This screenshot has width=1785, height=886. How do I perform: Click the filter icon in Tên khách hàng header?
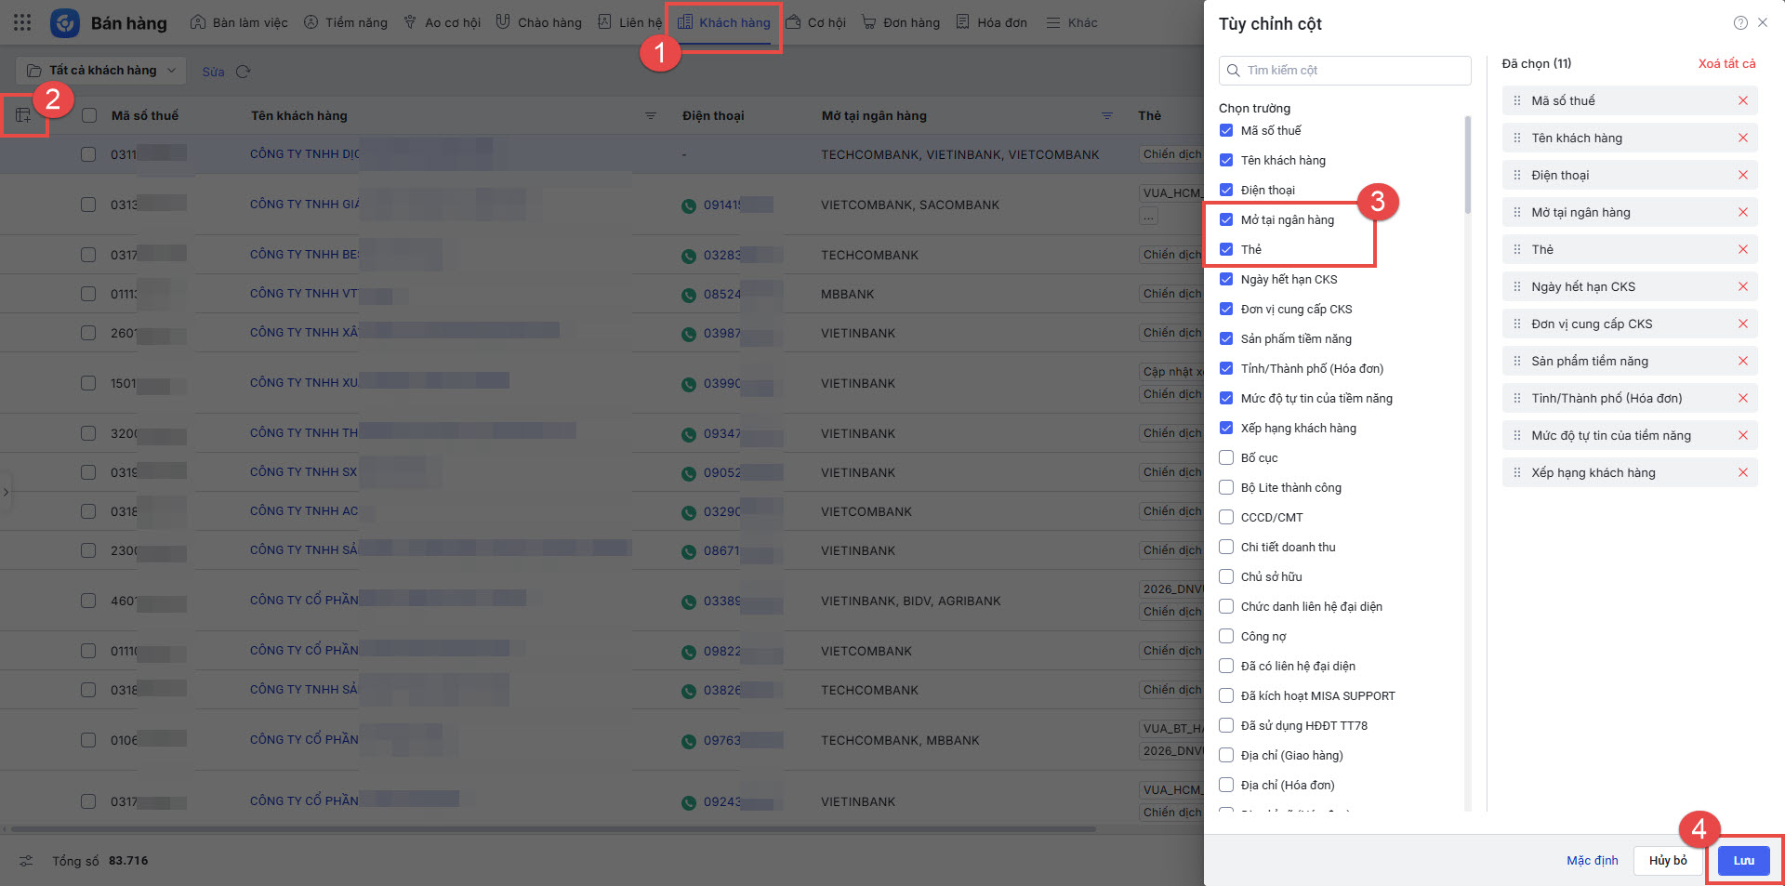point(651,116)
